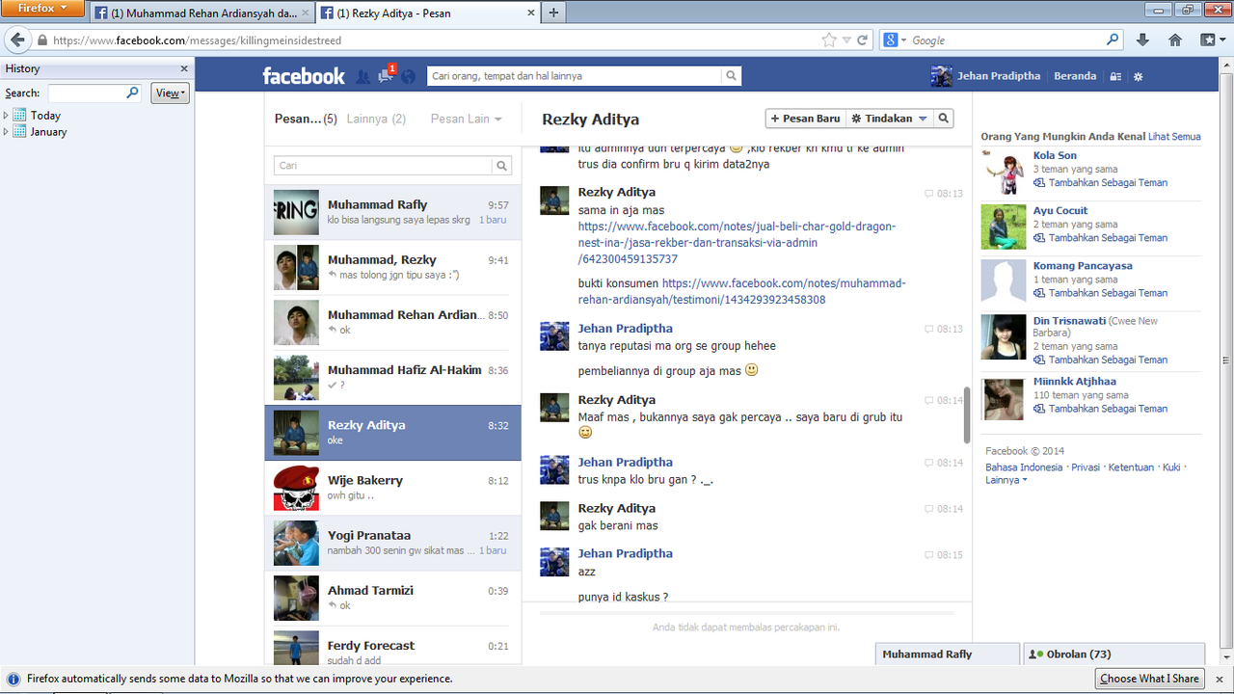Open the privacy shortcuts lock icon
The height and width of the screenshot is (694, 1234).
click(x=1115, y=76)
